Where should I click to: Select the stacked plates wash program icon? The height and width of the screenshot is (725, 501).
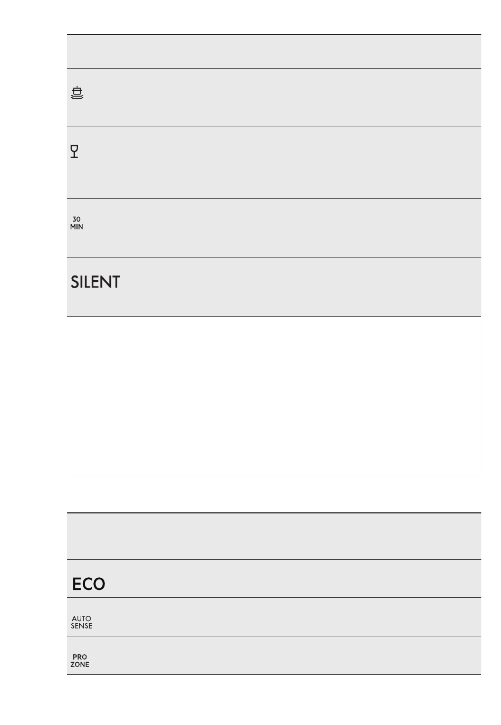tap(77, 93)
